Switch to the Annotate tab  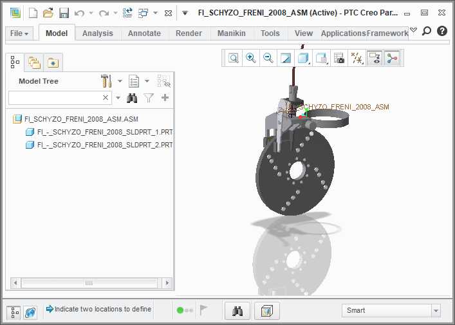click(x=144, y=33)
